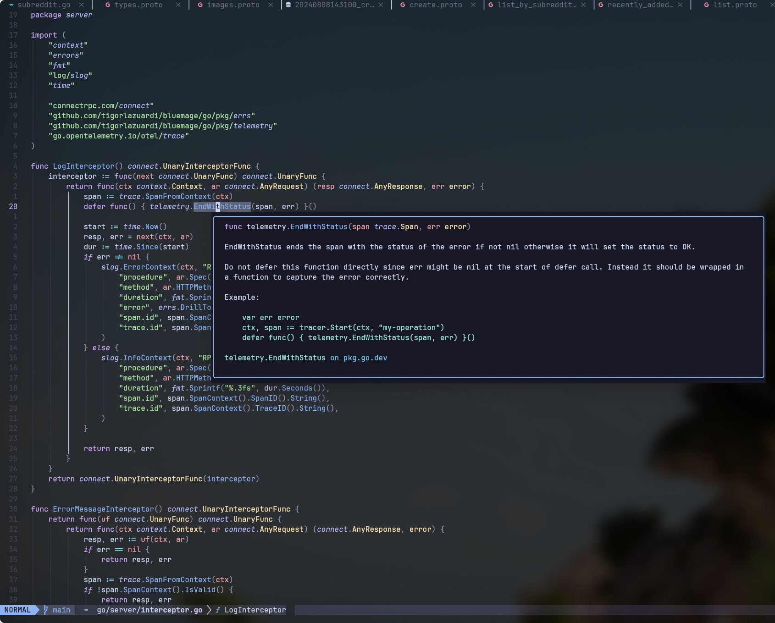775x623 pixels.
Task: Switch to the subreddit.go tab
Action: tap(44, 5)
